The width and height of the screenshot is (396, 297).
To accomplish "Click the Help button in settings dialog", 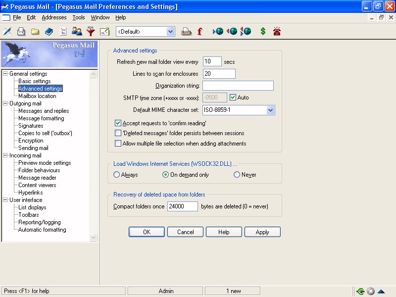I will 224,232.
